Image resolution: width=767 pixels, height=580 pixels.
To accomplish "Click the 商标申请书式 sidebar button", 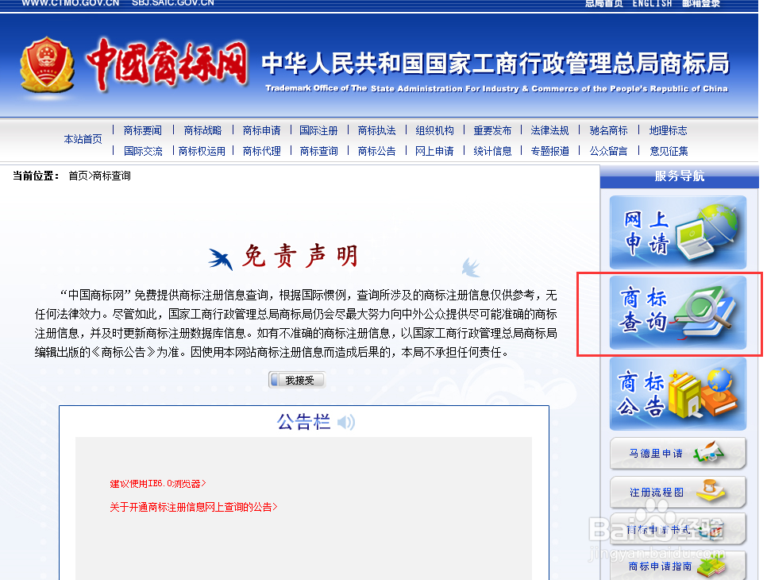I will tap(678, 529).
